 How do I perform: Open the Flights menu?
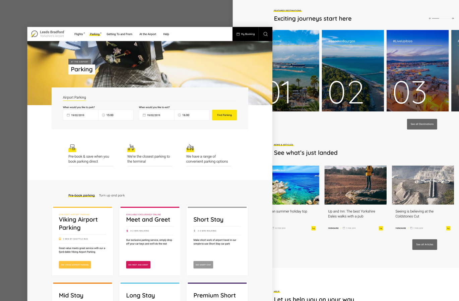coord(79,34)
